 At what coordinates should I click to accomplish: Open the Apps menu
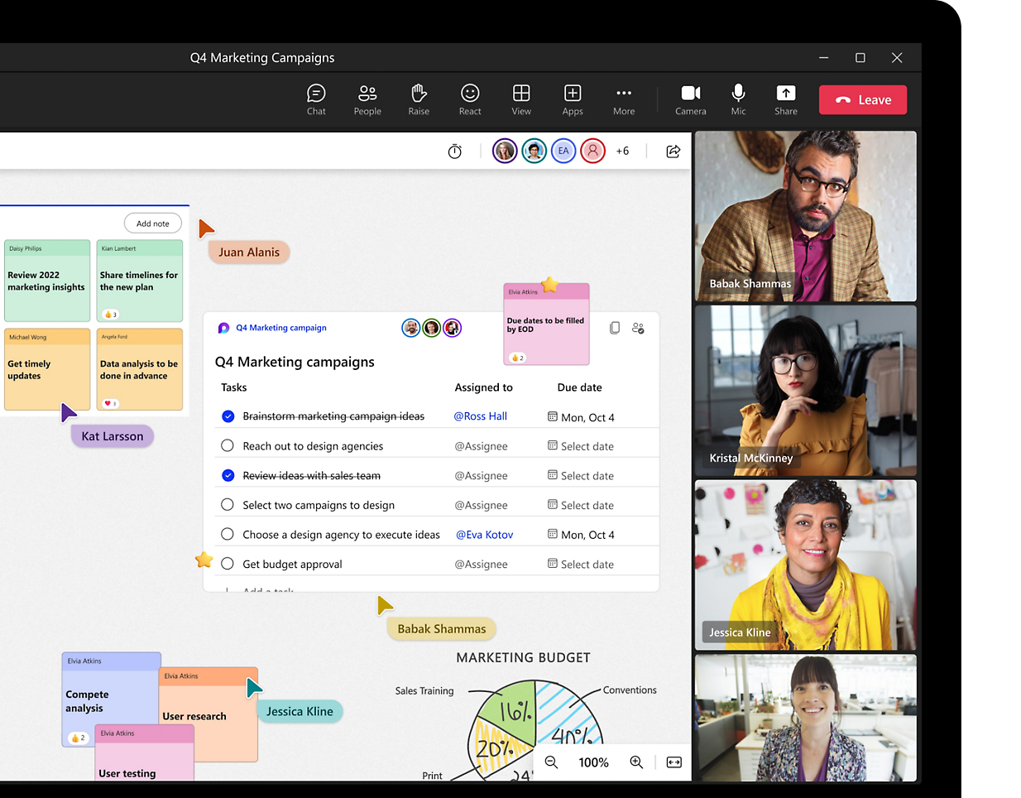(573, 99)
